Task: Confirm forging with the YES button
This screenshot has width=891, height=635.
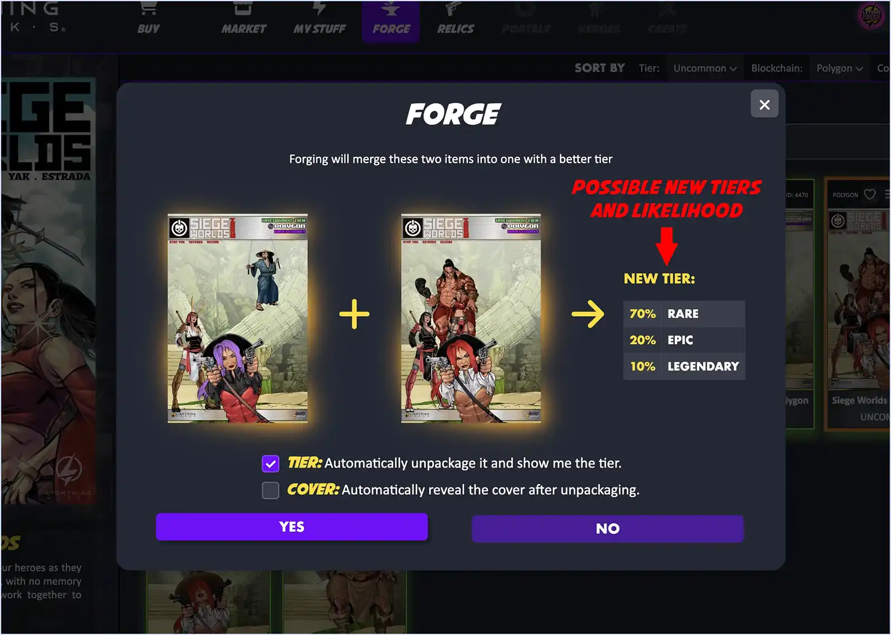Action: (x=292, y=526)
